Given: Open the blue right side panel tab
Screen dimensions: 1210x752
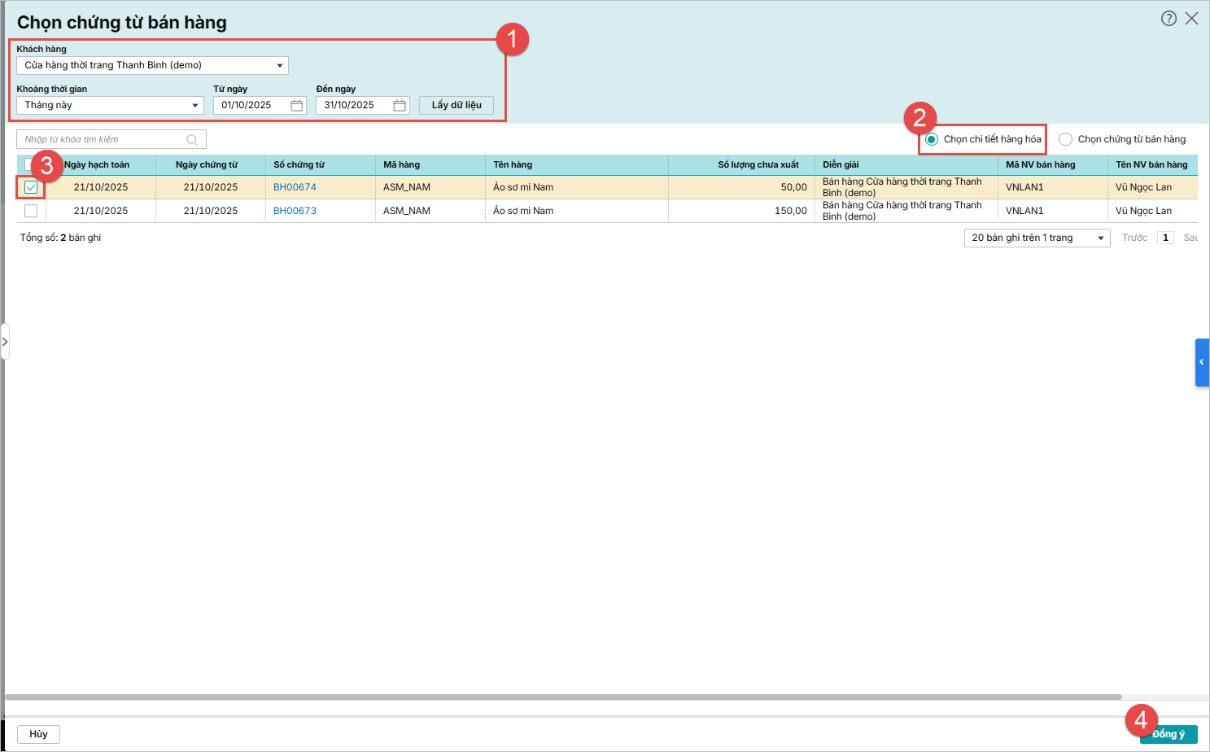Looking at the screenshot, I should tap(1202, 362).
